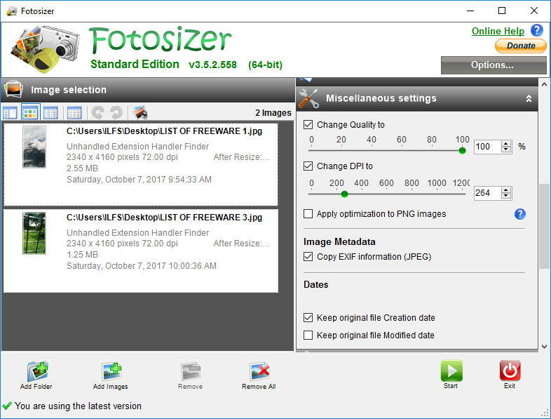Decrease the DPI value spinner
The width and height of the screenshot is (551, 419).
pos(506,196)
